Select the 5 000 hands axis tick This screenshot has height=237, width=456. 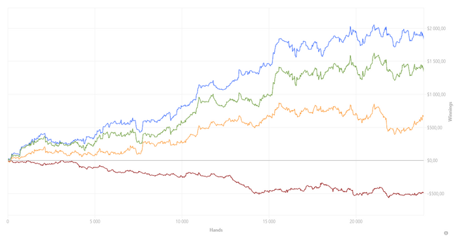point(95,221)
